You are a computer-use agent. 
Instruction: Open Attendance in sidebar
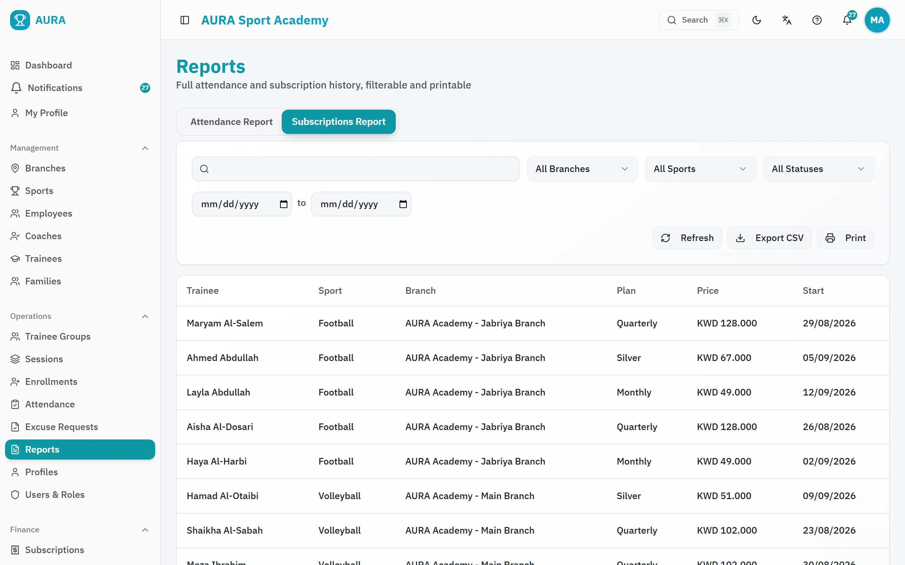click(x=80, y=404)
